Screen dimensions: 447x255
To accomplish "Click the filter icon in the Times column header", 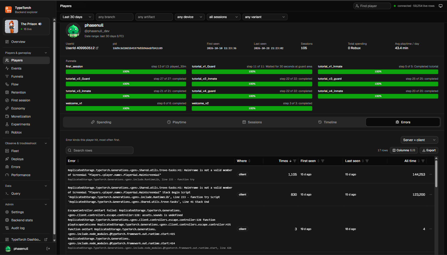I will coord(295,161).
